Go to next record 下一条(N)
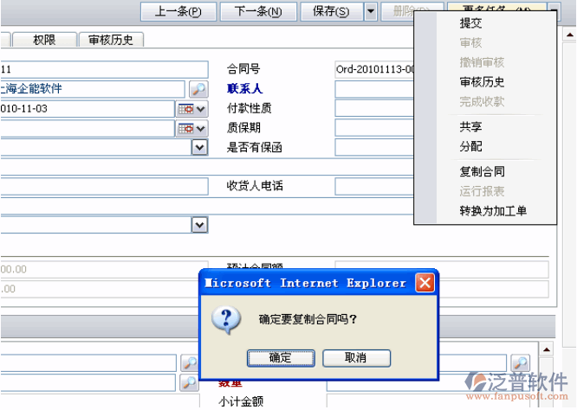 pyautogui.click(x=258, y=11)
